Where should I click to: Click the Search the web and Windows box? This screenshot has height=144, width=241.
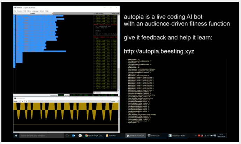(42, 136)
